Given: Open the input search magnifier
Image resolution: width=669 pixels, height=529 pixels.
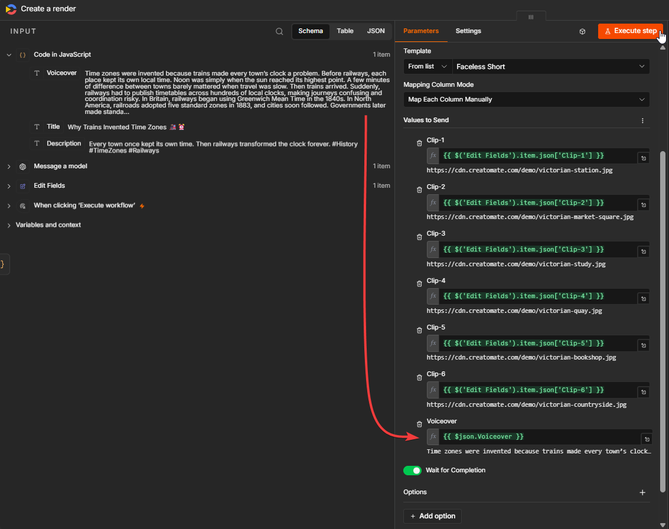Looking at the screenshot, I should [x=279, y=31].
